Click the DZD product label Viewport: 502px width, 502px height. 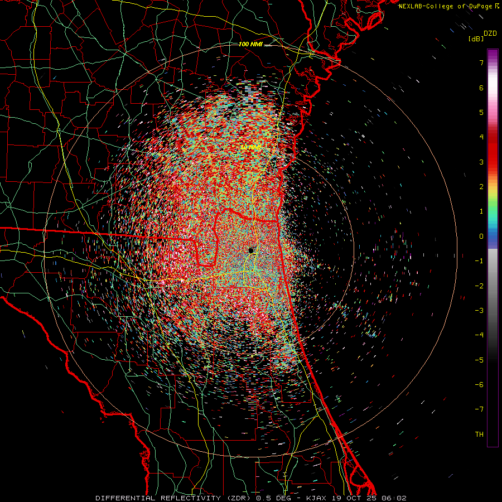pyautogui.click(x=490, y=33)
